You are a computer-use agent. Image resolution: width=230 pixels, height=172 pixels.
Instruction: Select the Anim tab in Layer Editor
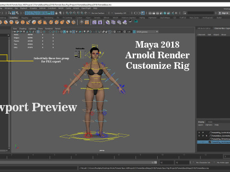[x=210, y=122]
